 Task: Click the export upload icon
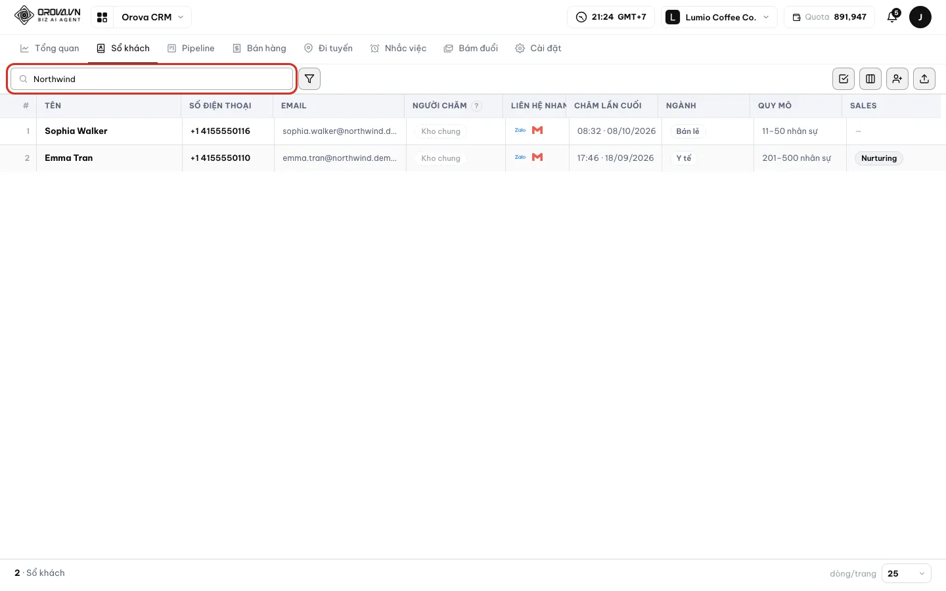click(x=924, y=79)
